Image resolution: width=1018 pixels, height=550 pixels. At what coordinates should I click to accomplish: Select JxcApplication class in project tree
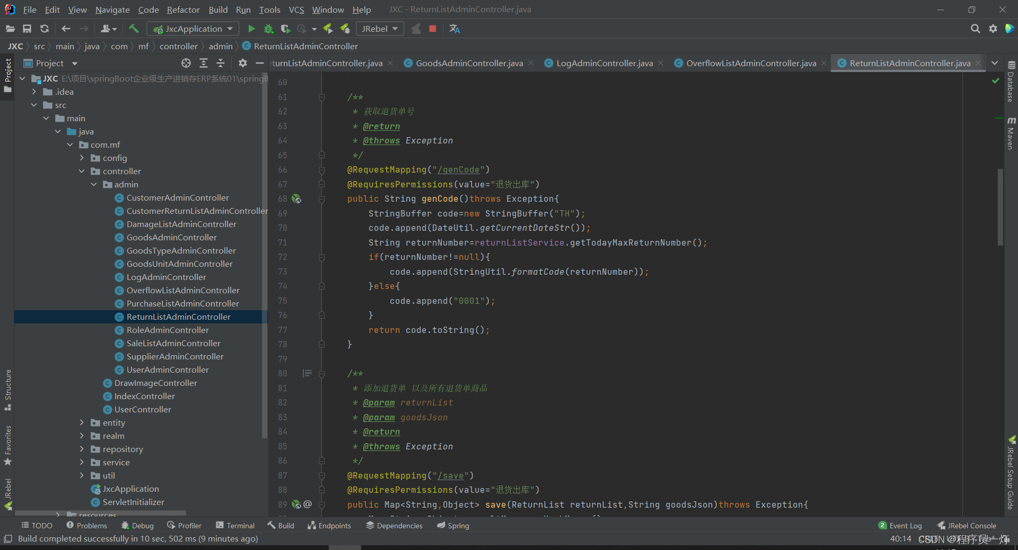(x=130, y=489)
